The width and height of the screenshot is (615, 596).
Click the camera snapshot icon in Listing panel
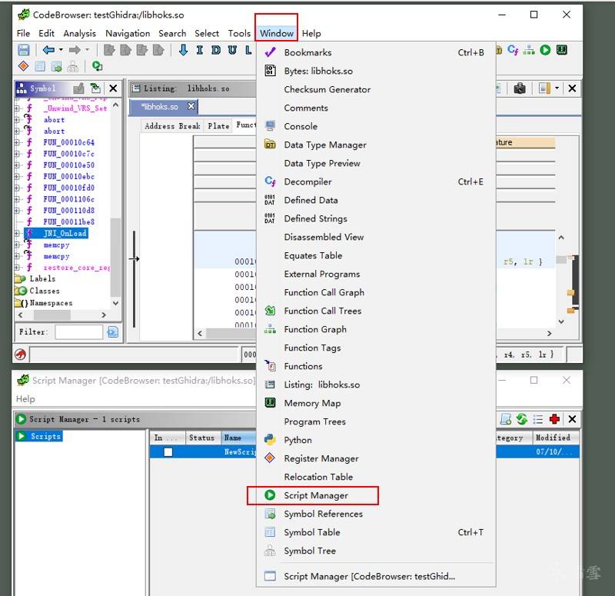(x=520, y=88)
